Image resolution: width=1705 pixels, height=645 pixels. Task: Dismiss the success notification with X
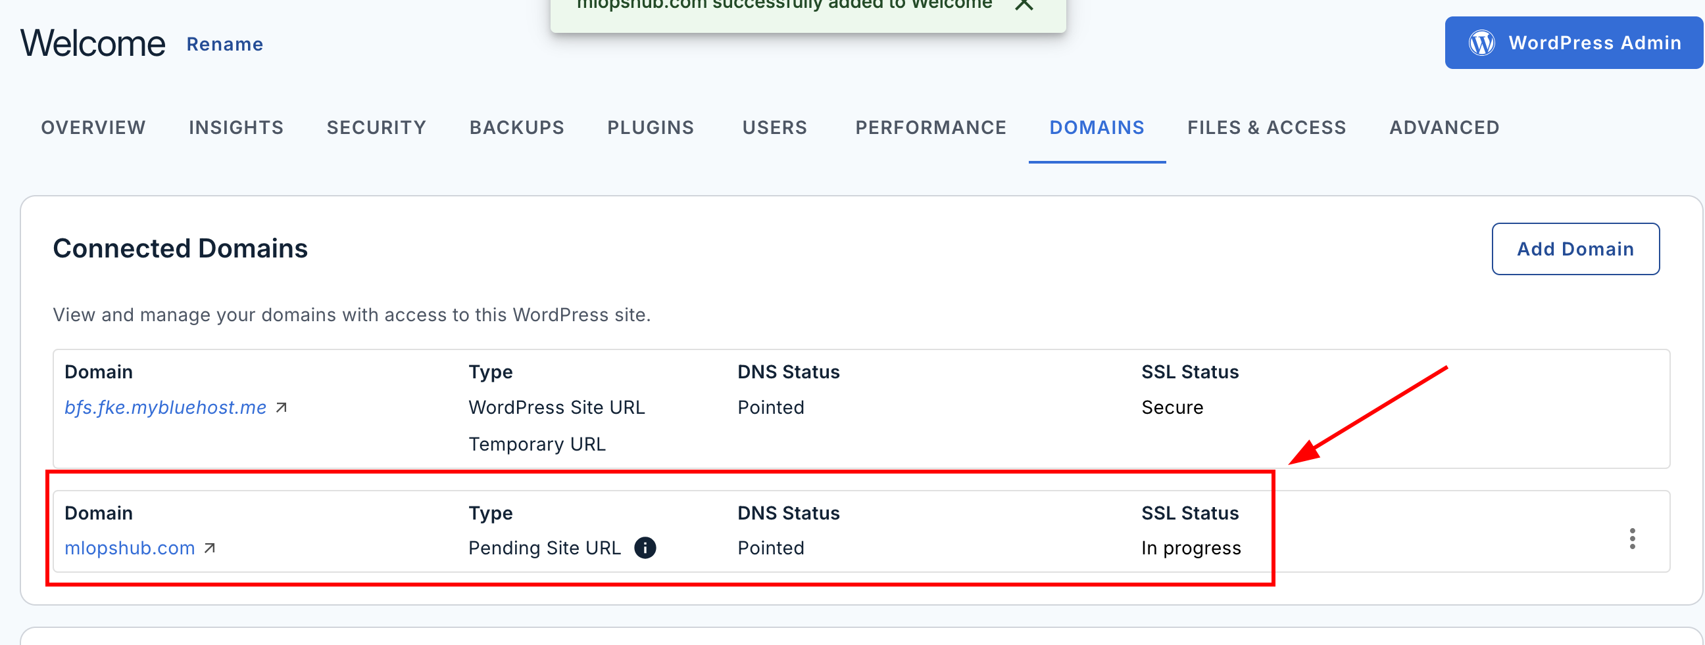click(x=1024, y=4)
